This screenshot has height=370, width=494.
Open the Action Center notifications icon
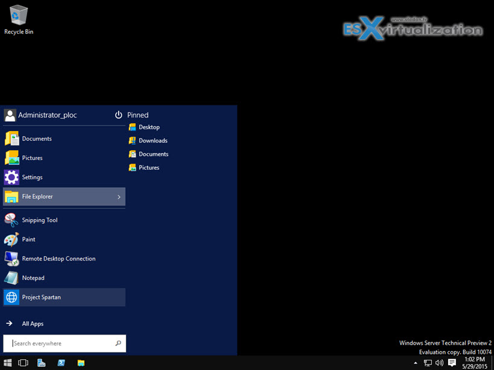(452, 363)
